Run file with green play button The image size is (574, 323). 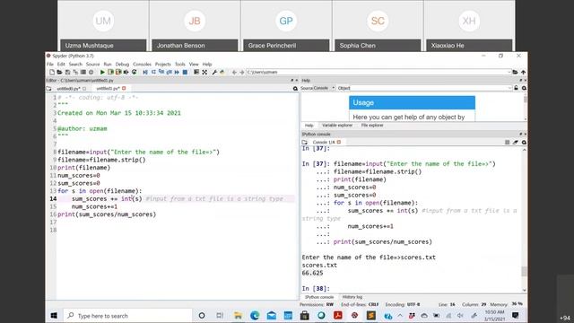[102, 72]
